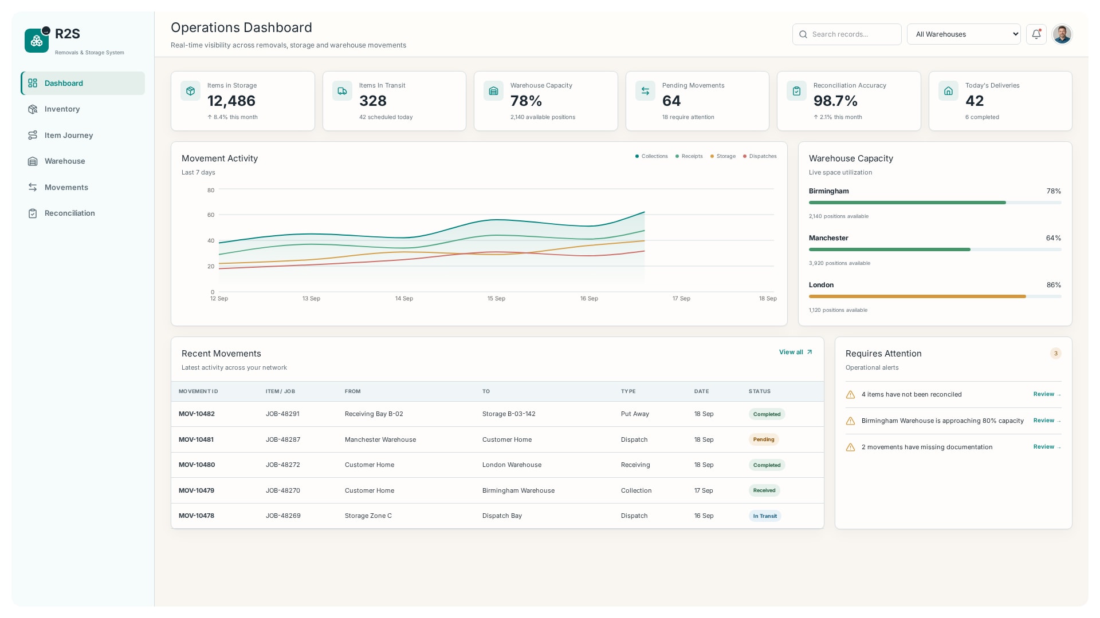This screenshot has width=1100, height=618.
Task: Click the Received status badge for MOV-10479
Action: pyautogui.click(x=764, y=490)
